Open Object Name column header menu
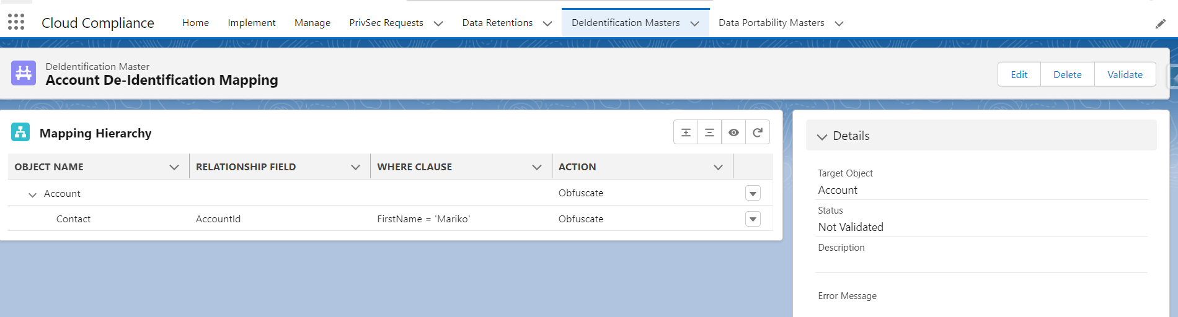The height and width of the screenshot is (317, 1178). click(174, 167)
